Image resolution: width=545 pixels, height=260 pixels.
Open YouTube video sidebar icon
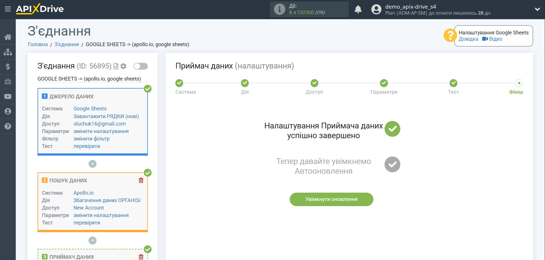(8, 97)
